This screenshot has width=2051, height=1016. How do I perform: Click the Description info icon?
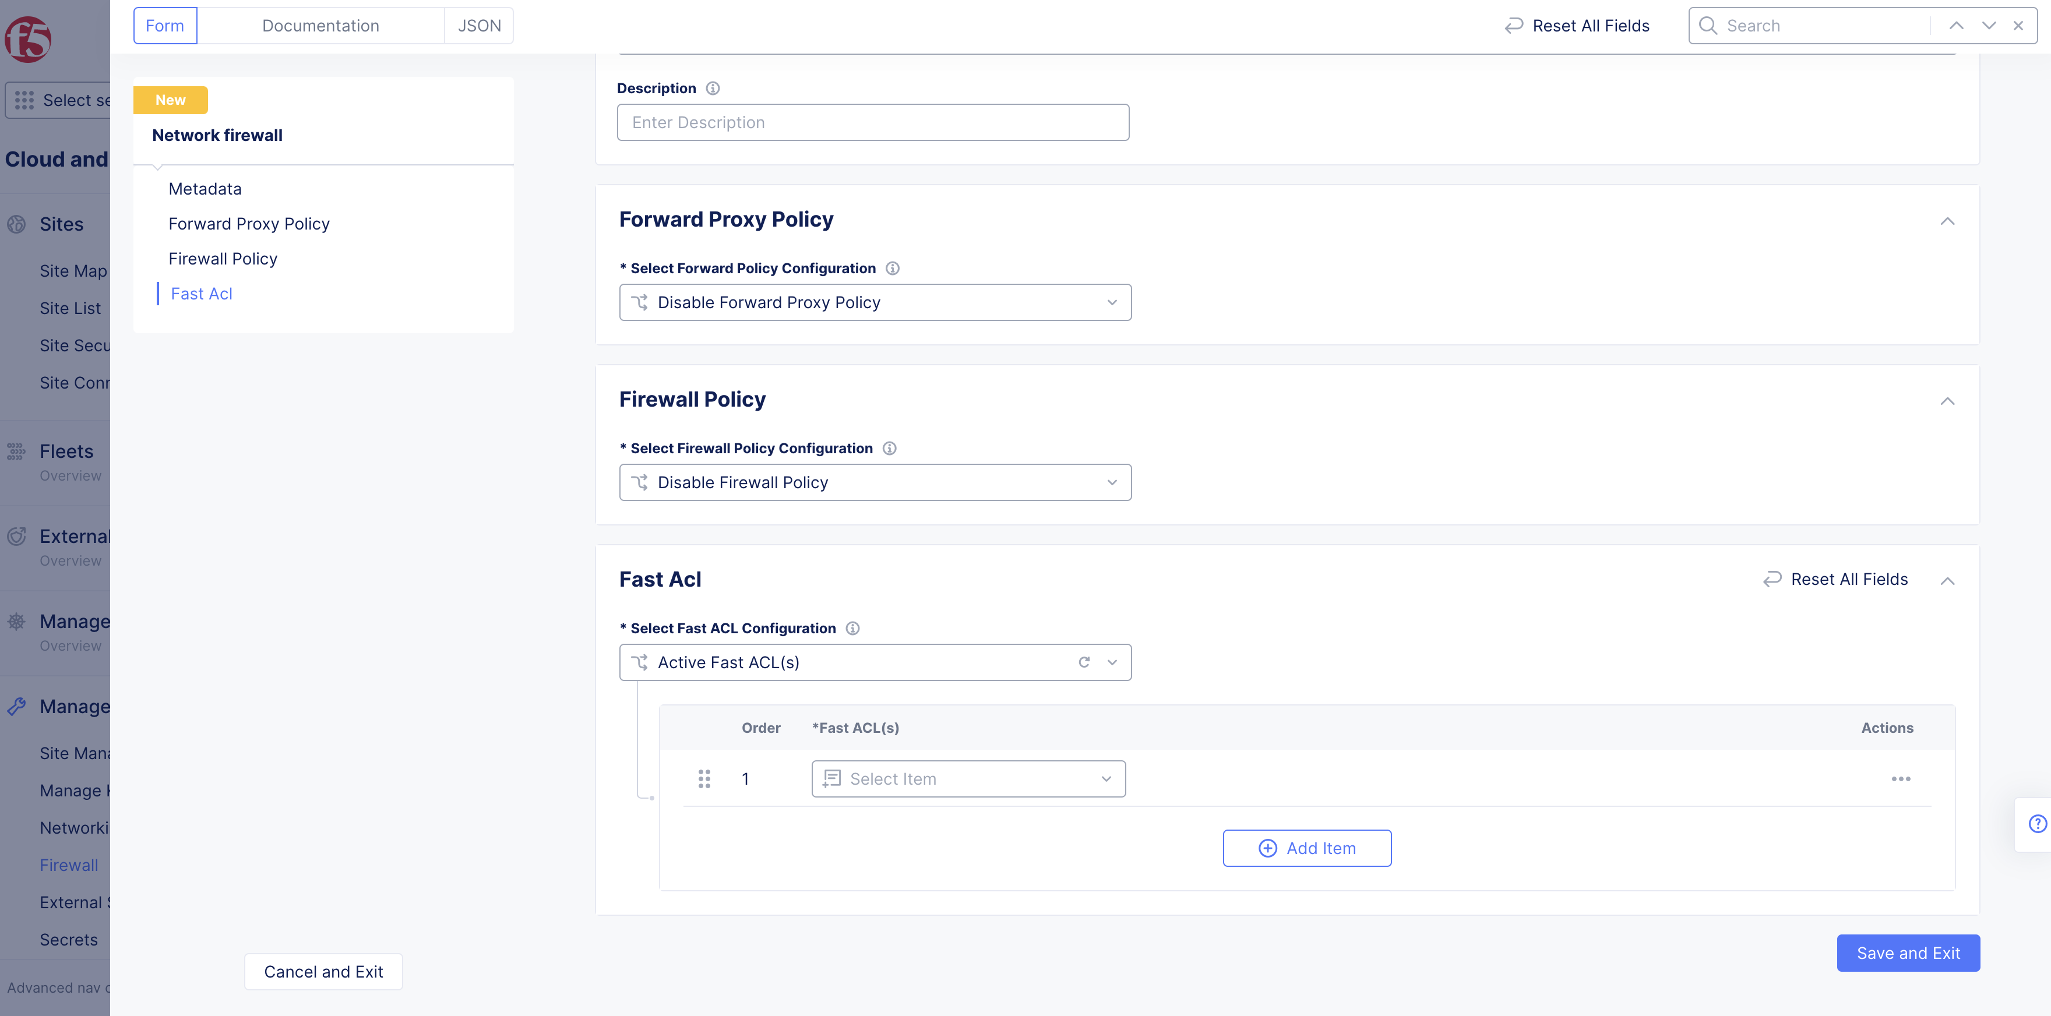point(713,89)
